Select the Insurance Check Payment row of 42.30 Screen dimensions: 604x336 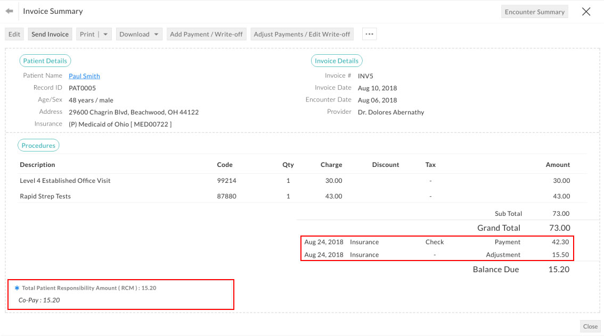click(x=437, y=242)
